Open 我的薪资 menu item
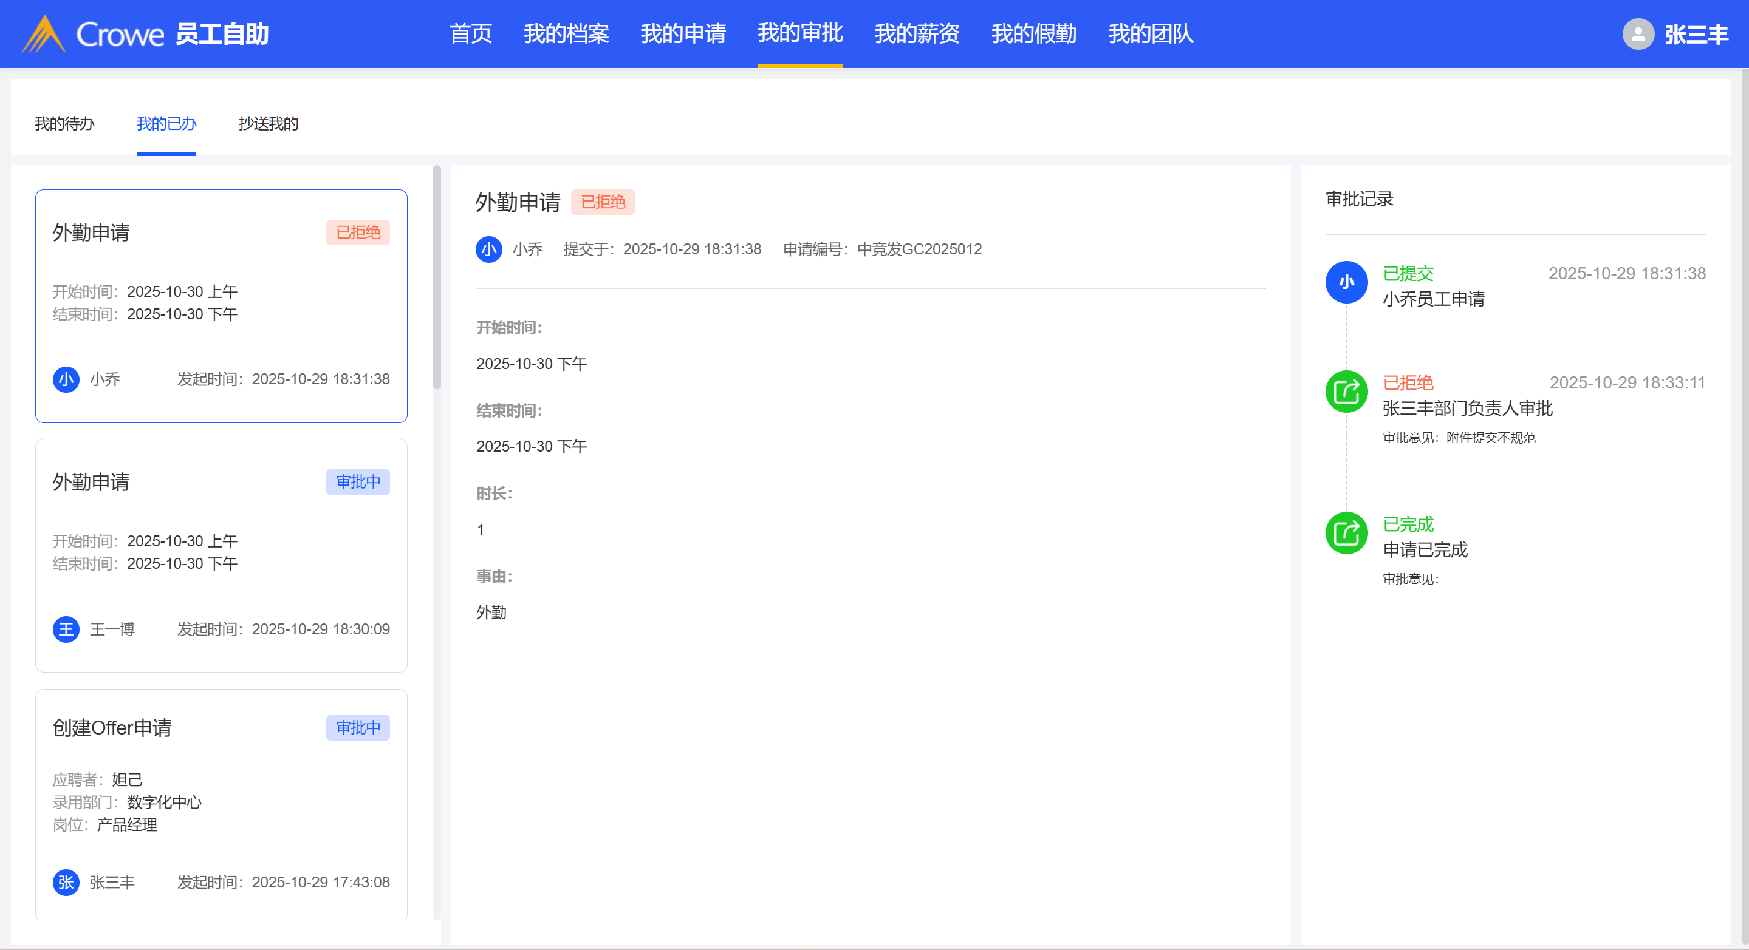 (917, 34)
